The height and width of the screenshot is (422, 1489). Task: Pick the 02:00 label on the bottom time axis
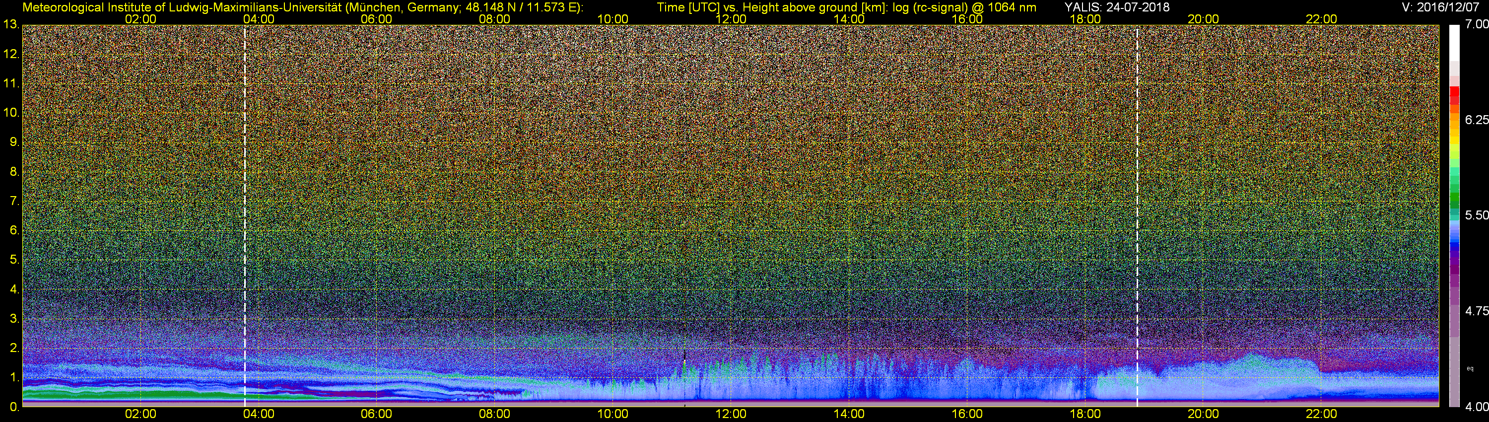[140, 415]
